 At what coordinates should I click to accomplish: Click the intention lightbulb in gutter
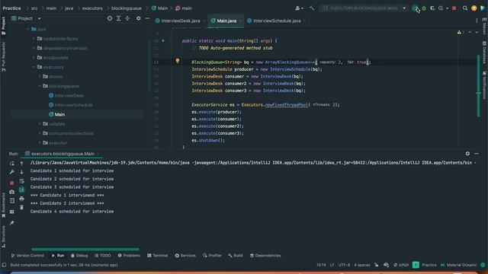178,61
